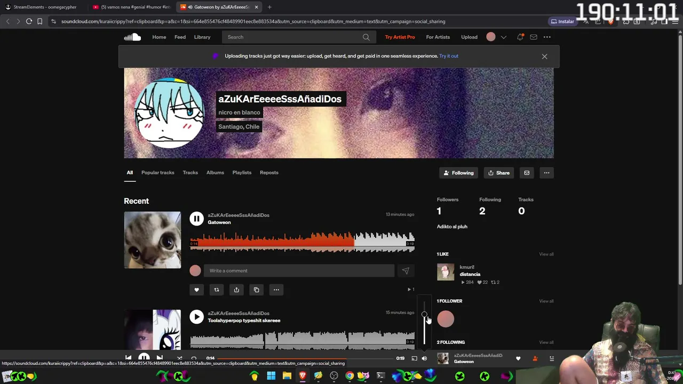
Task: Click the search magnifier icon
Action: click(x=366, y=37)
